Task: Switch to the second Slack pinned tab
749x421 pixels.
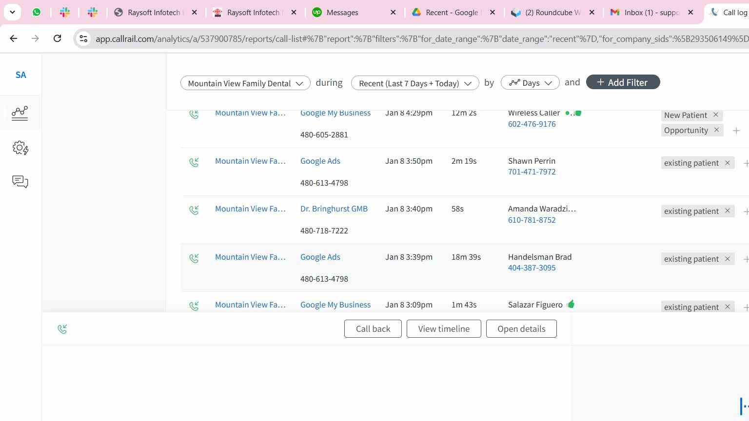Action: point(92,12)
